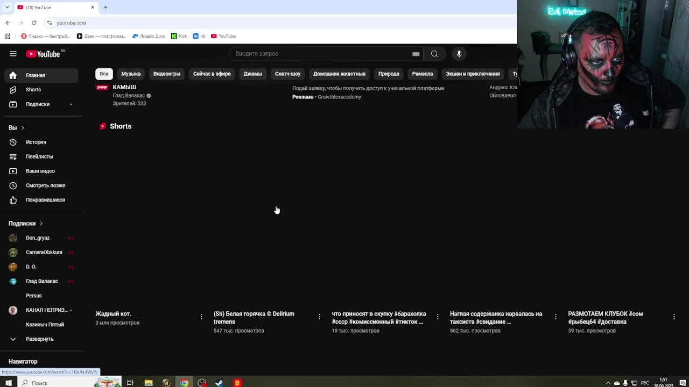Select the Сейчас в эфире chip

click(212, 74)
